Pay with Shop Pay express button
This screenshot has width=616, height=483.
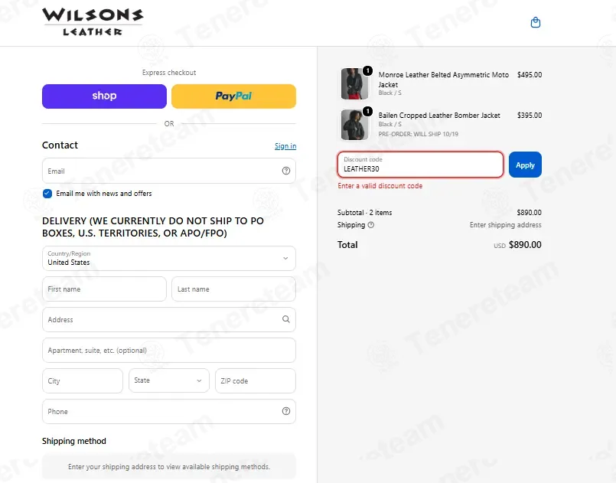pos(104,96)
